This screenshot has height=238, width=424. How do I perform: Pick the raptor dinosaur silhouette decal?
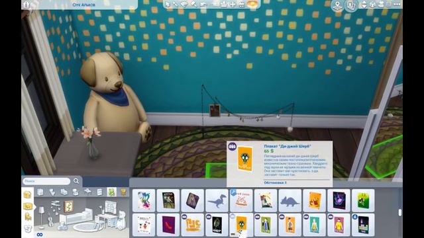coord(217,201)
